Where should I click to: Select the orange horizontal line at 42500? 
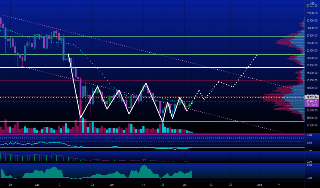click(152, 80)
